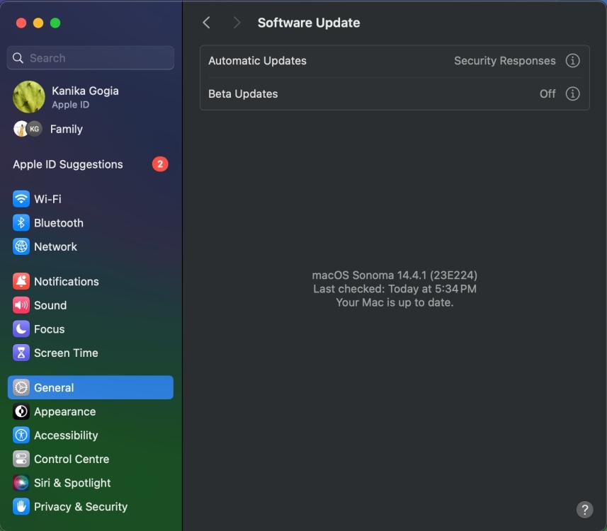Viewport: 607px width, 531px height.
Task: Select the Appearance icon
Action: [21, 411]
